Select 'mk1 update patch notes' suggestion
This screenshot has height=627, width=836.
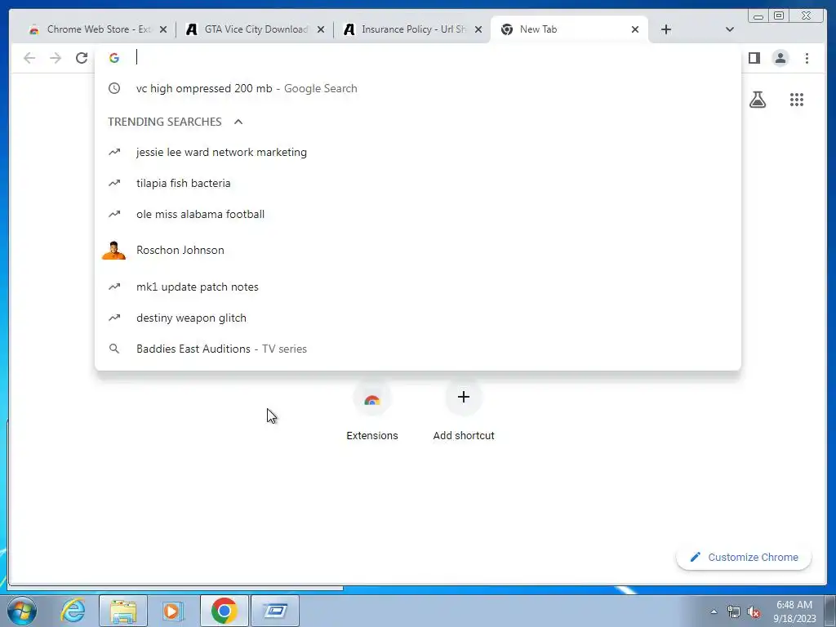coord(417,287)
